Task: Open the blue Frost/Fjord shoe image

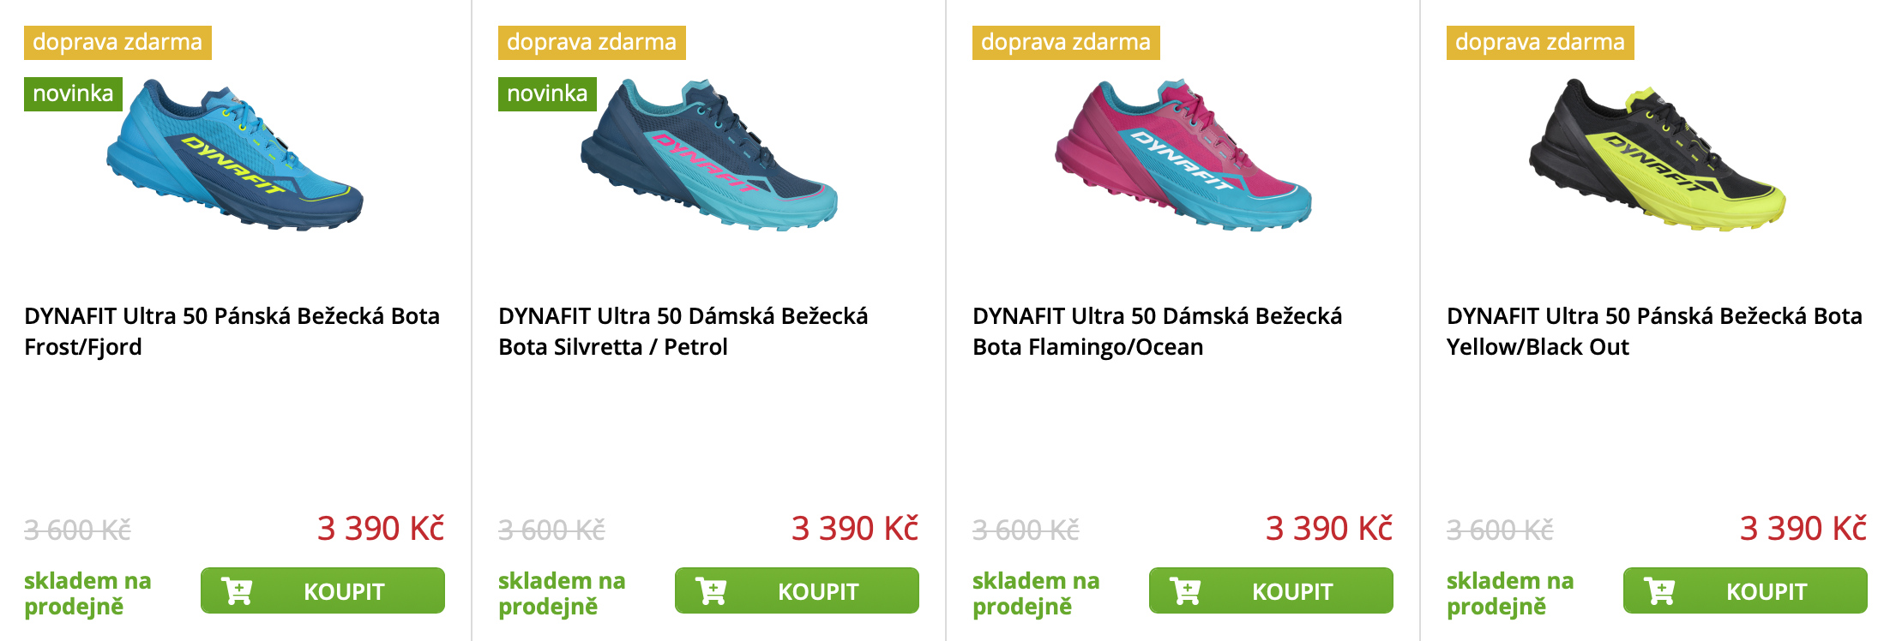Action: tap(235, 155)
